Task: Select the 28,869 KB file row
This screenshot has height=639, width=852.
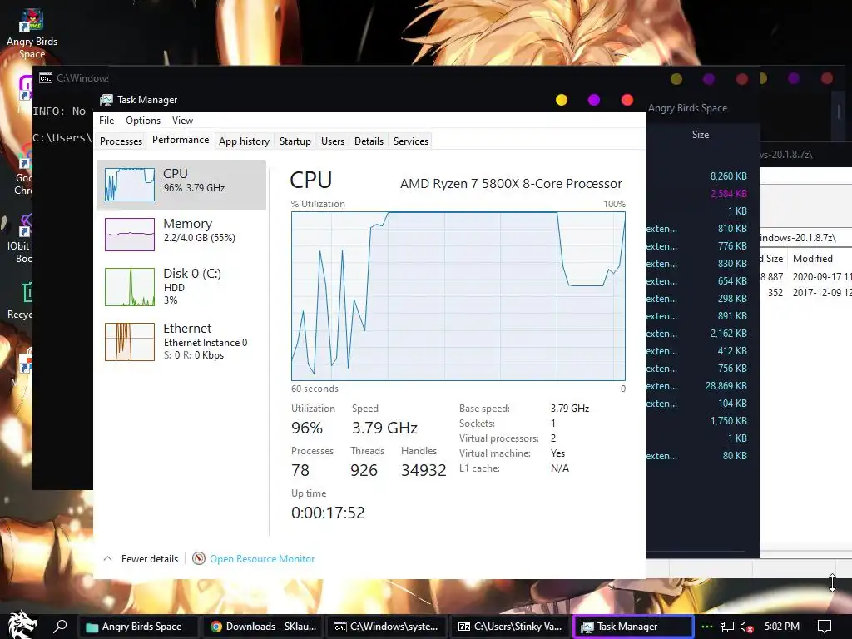Action: (726, 386)
